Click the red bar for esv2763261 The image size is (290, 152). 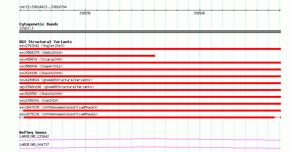pos(150,49)
